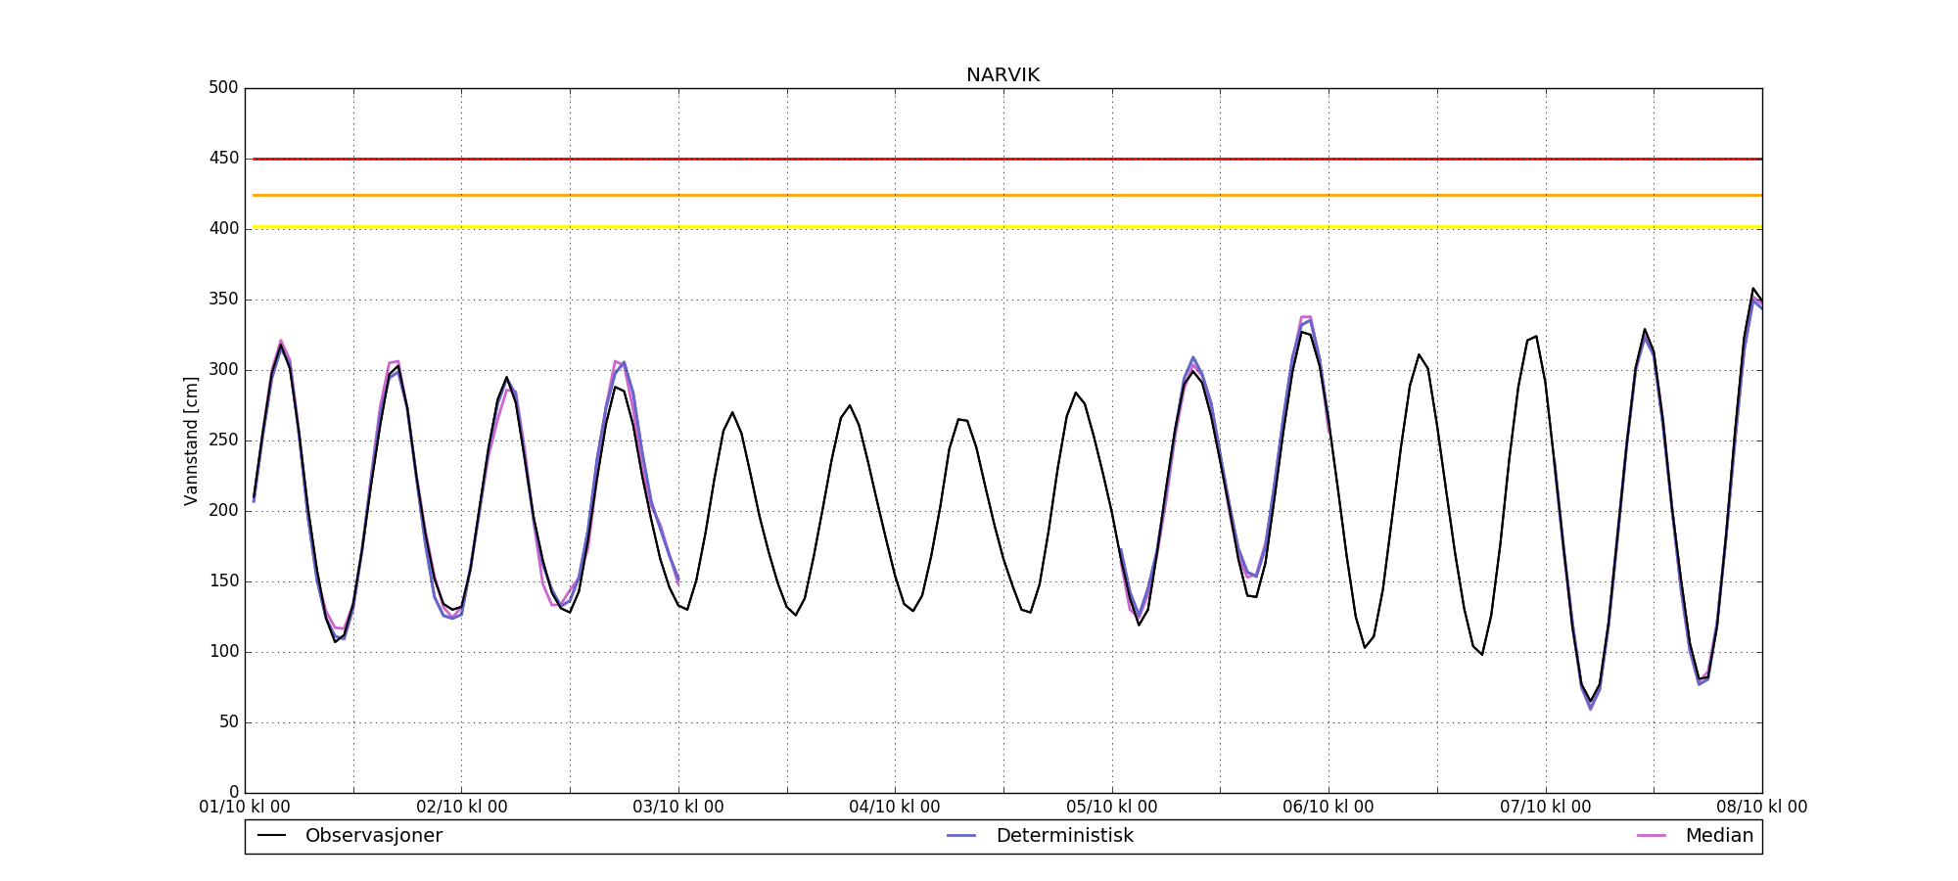Click the Vannstand [cm] axis label

pos(191,440)
